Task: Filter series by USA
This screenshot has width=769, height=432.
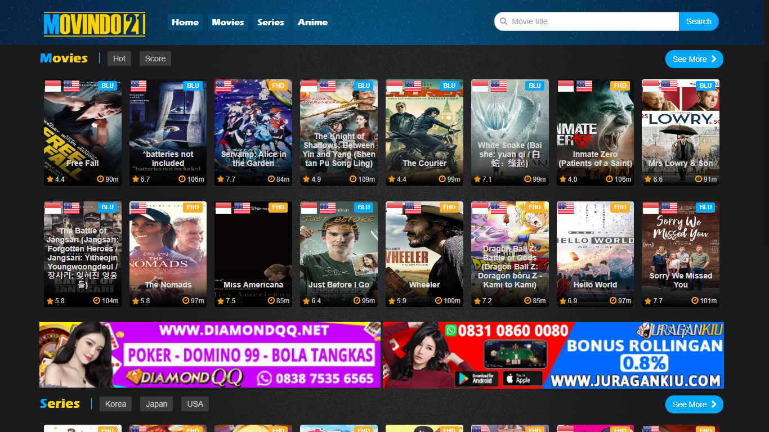Action: 195,404
